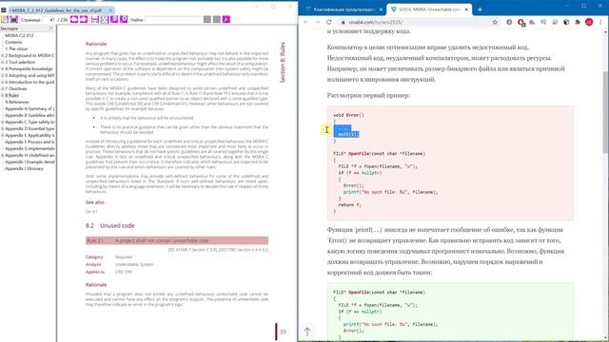This screenshot has width=609, height=342.
Task: Expand '8 Rules' bookmark
Action: point(2,95)
